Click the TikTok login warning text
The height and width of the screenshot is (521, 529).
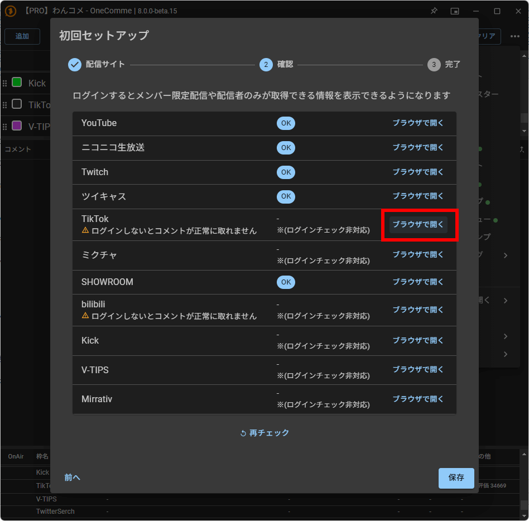point(174,230)
